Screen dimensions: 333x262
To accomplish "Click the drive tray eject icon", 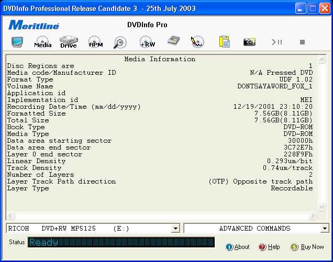I will click(173, 41).
